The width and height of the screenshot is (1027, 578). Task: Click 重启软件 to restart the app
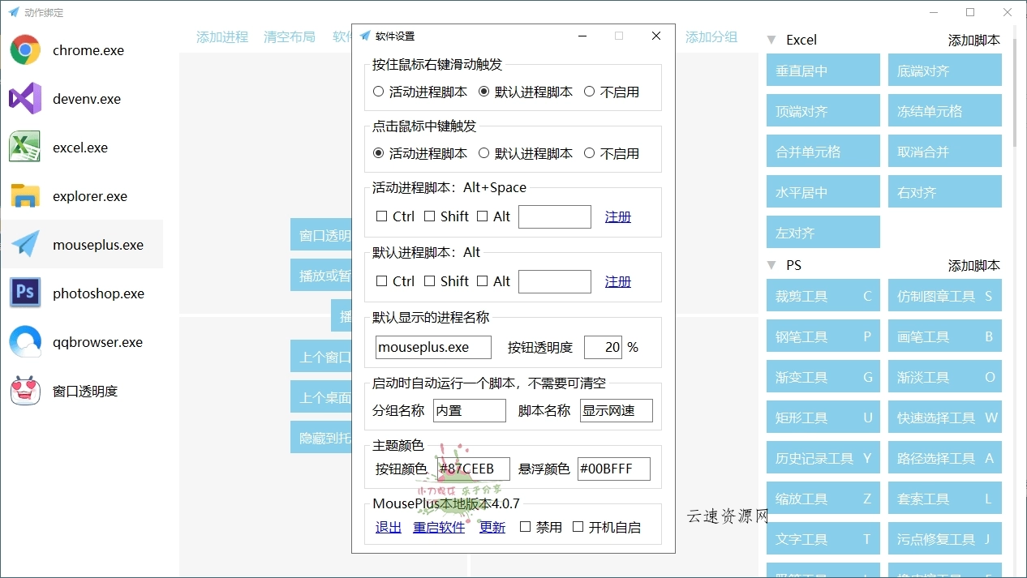[439, 527]
